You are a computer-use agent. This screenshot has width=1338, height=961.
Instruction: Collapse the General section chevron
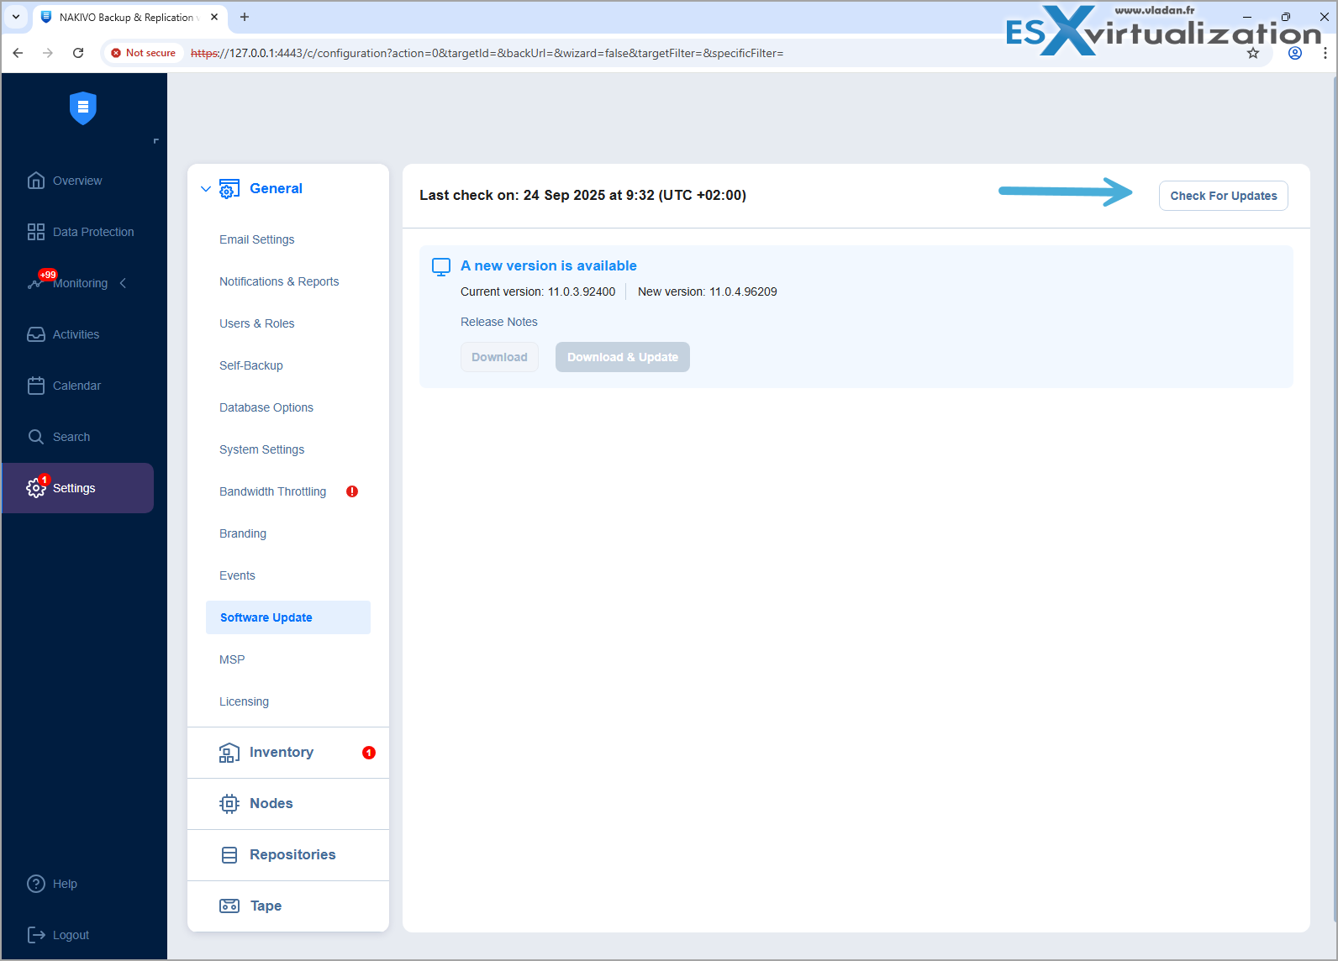(x=206, y=189)
